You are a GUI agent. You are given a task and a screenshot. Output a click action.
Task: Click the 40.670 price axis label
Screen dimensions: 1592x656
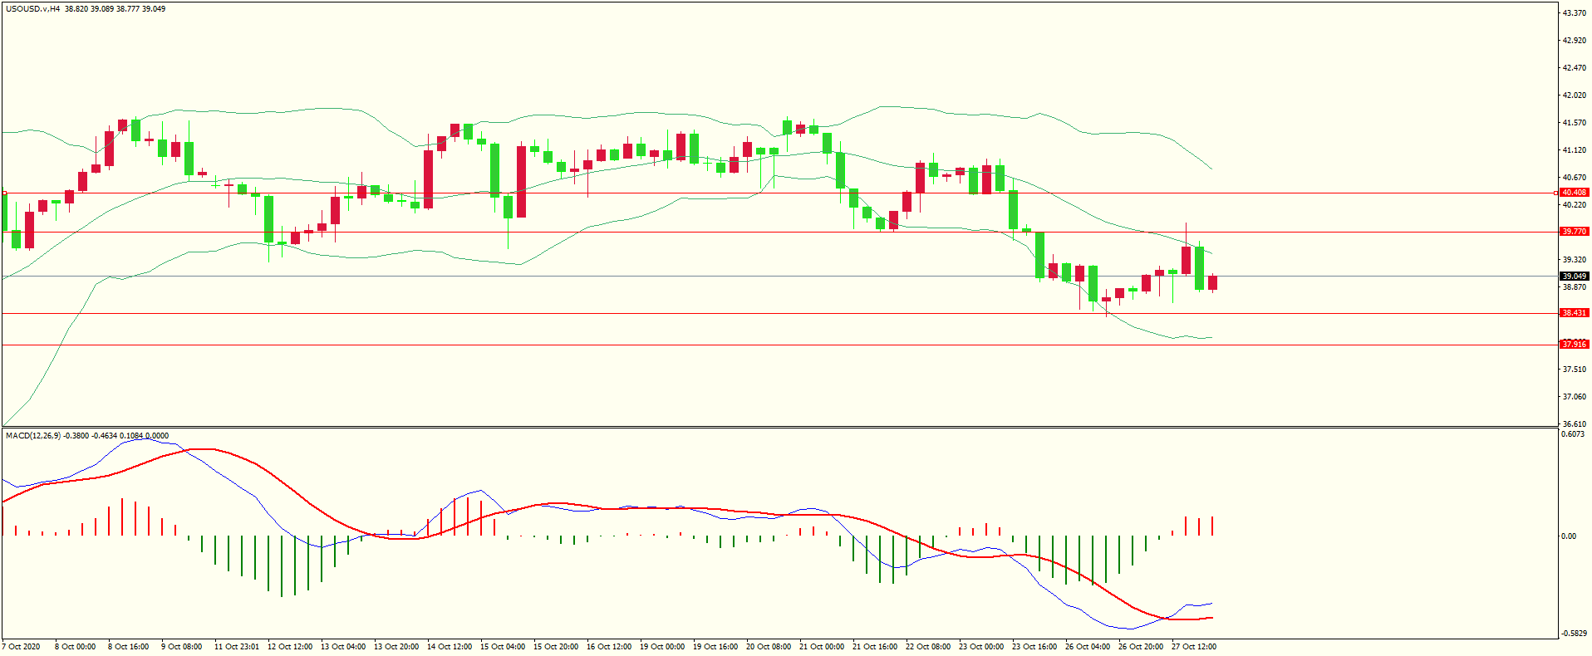point(1575,178)
